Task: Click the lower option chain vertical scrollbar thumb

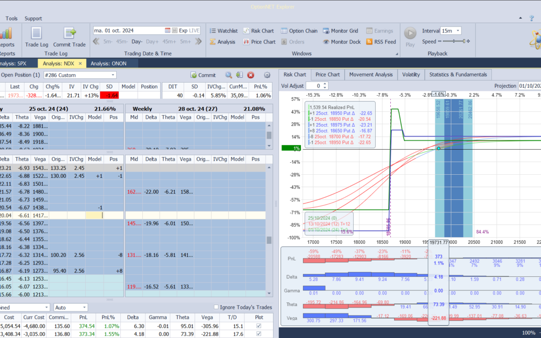Action: [269, 240]
